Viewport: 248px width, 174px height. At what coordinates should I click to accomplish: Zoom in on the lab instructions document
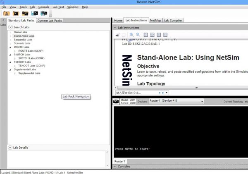pyautogui.click(x=131, y=35)
